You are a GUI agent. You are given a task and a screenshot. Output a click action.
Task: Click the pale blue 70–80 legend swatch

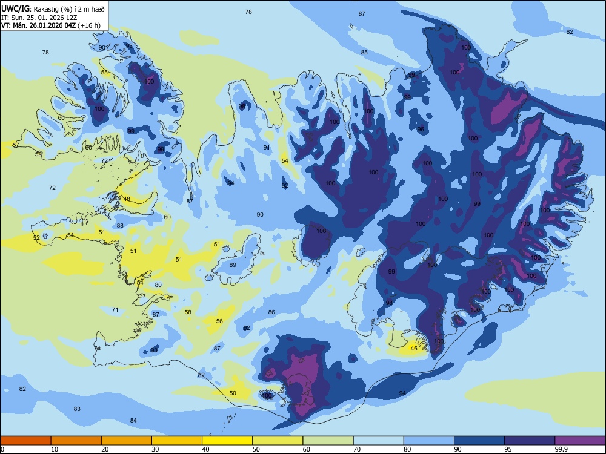coord(378,441)
